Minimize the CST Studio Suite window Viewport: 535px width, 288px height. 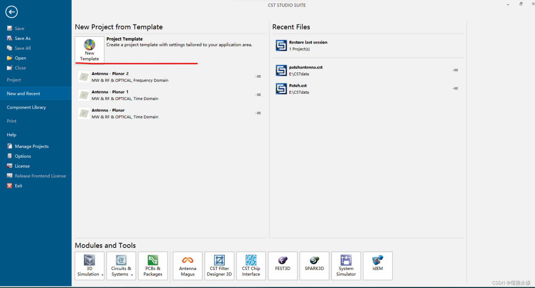[x=508, y=5]
